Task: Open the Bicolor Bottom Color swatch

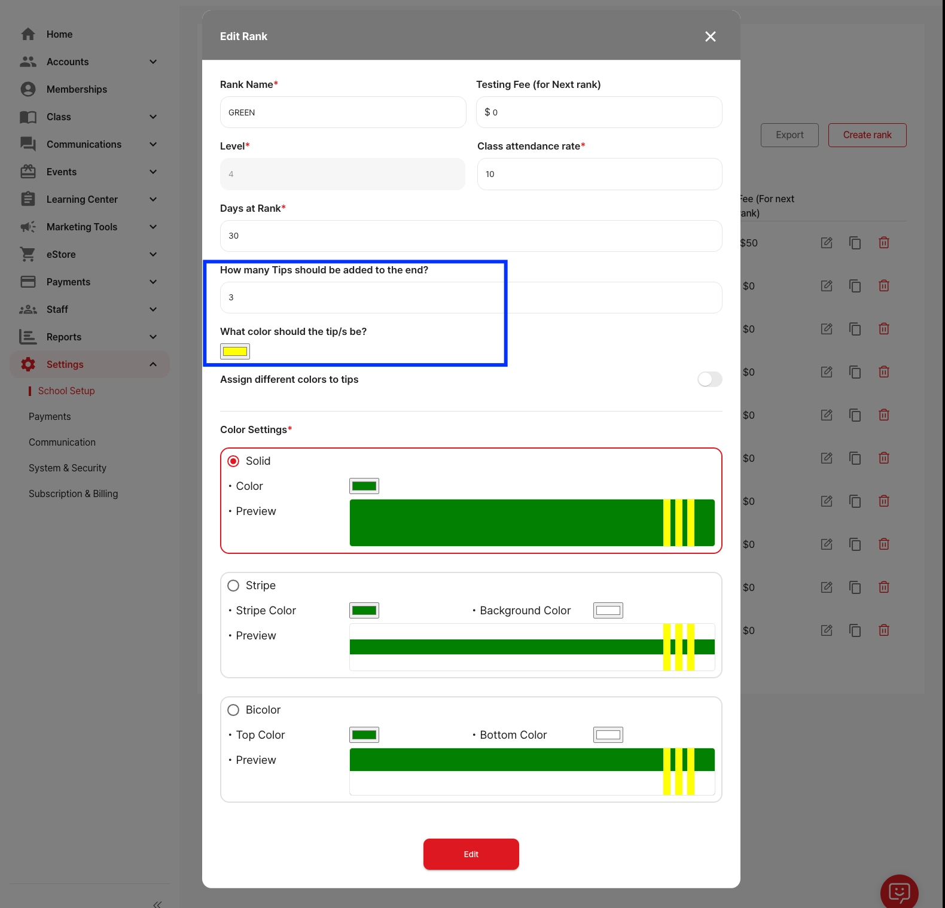Action: (608, 735)
